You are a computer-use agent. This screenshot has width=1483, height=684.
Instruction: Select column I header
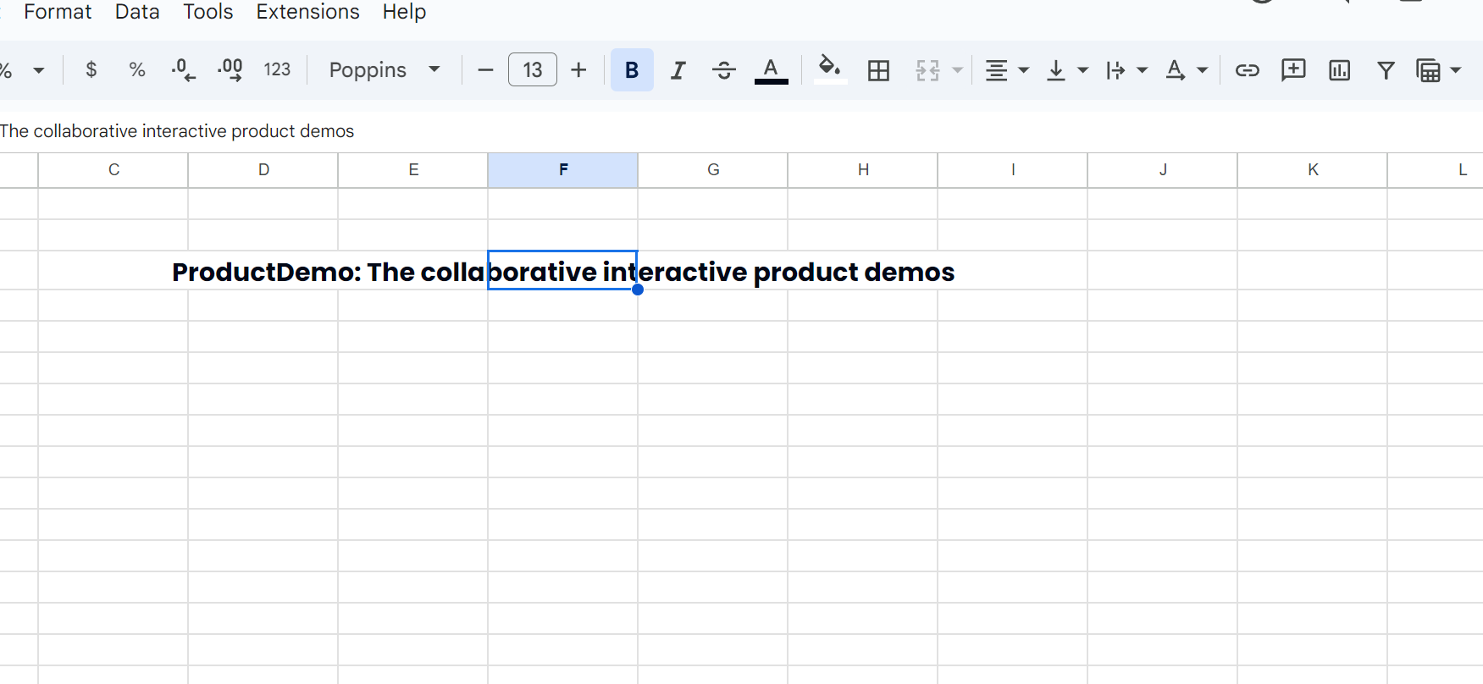click(x=1013, y=170)
